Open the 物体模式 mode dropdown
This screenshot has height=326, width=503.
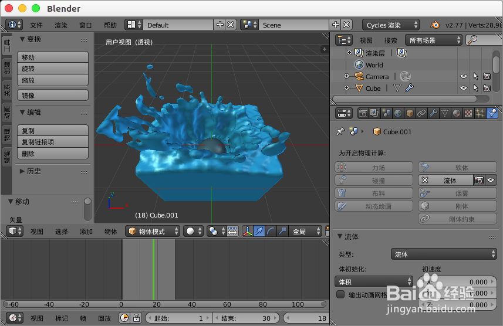click(x=153, y=231)
